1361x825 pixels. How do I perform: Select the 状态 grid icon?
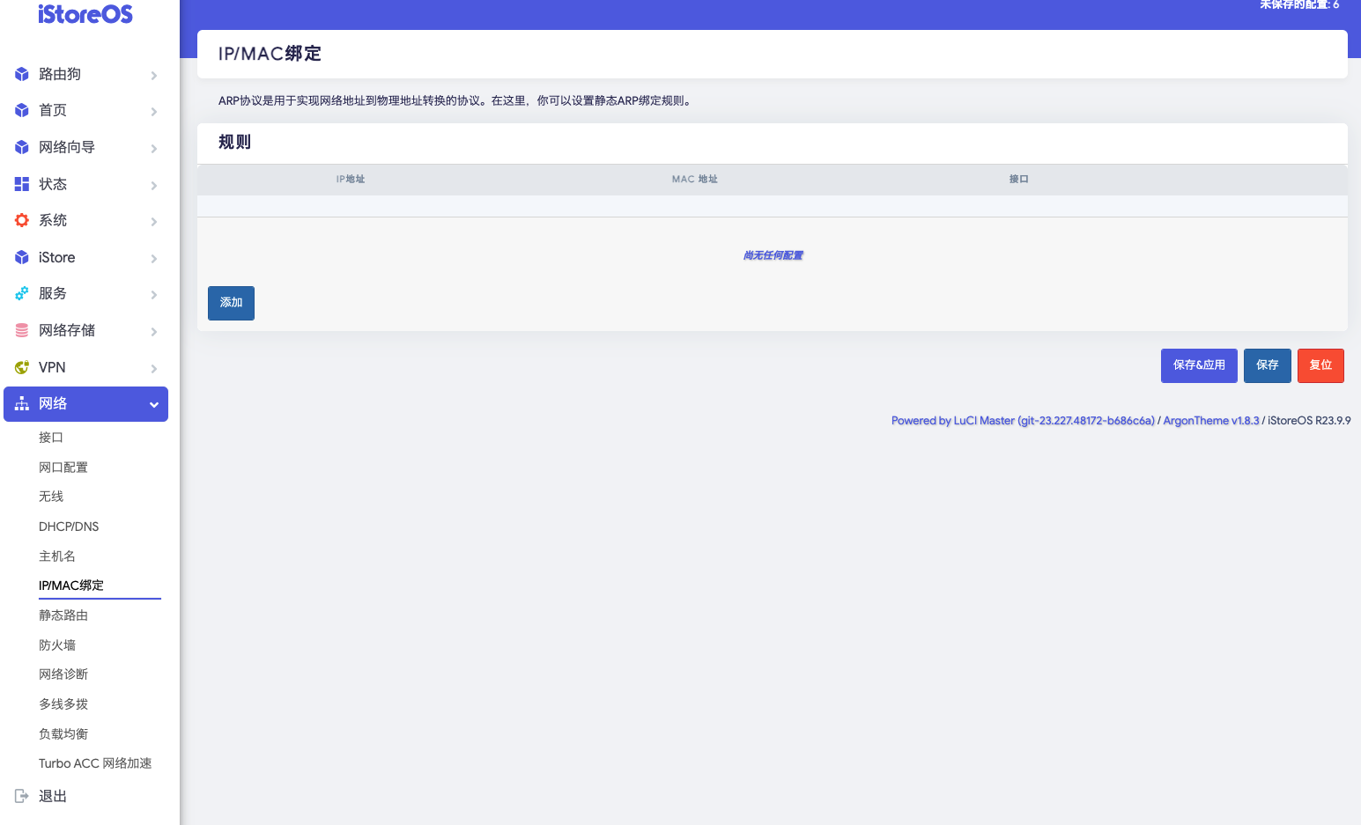point(21,184)
